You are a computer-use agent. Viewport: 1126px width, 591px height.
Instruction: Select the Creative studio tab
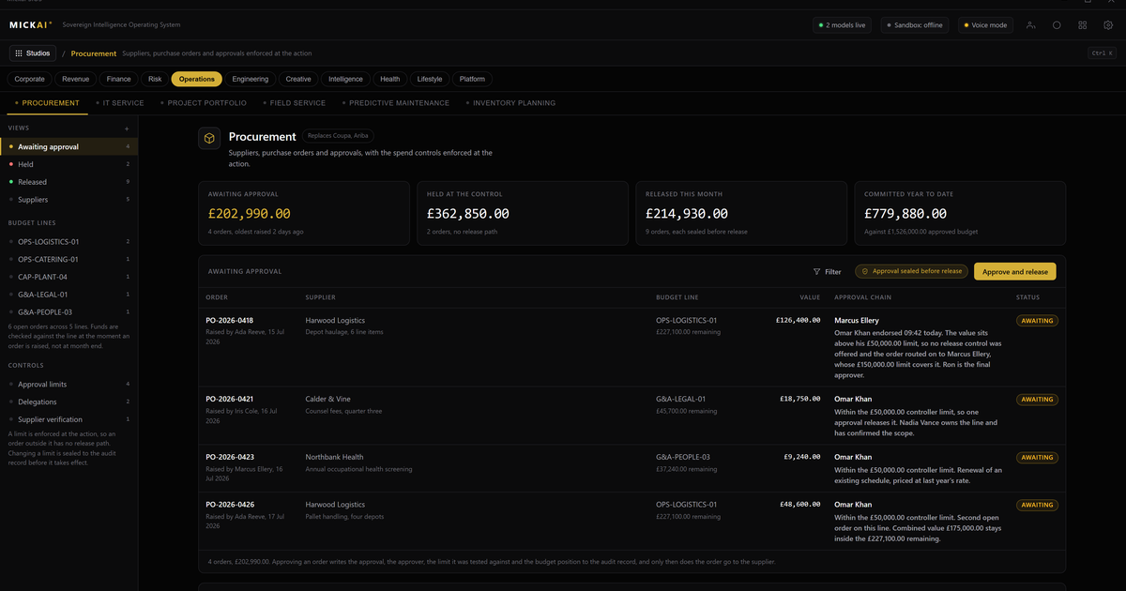[298, 79]
